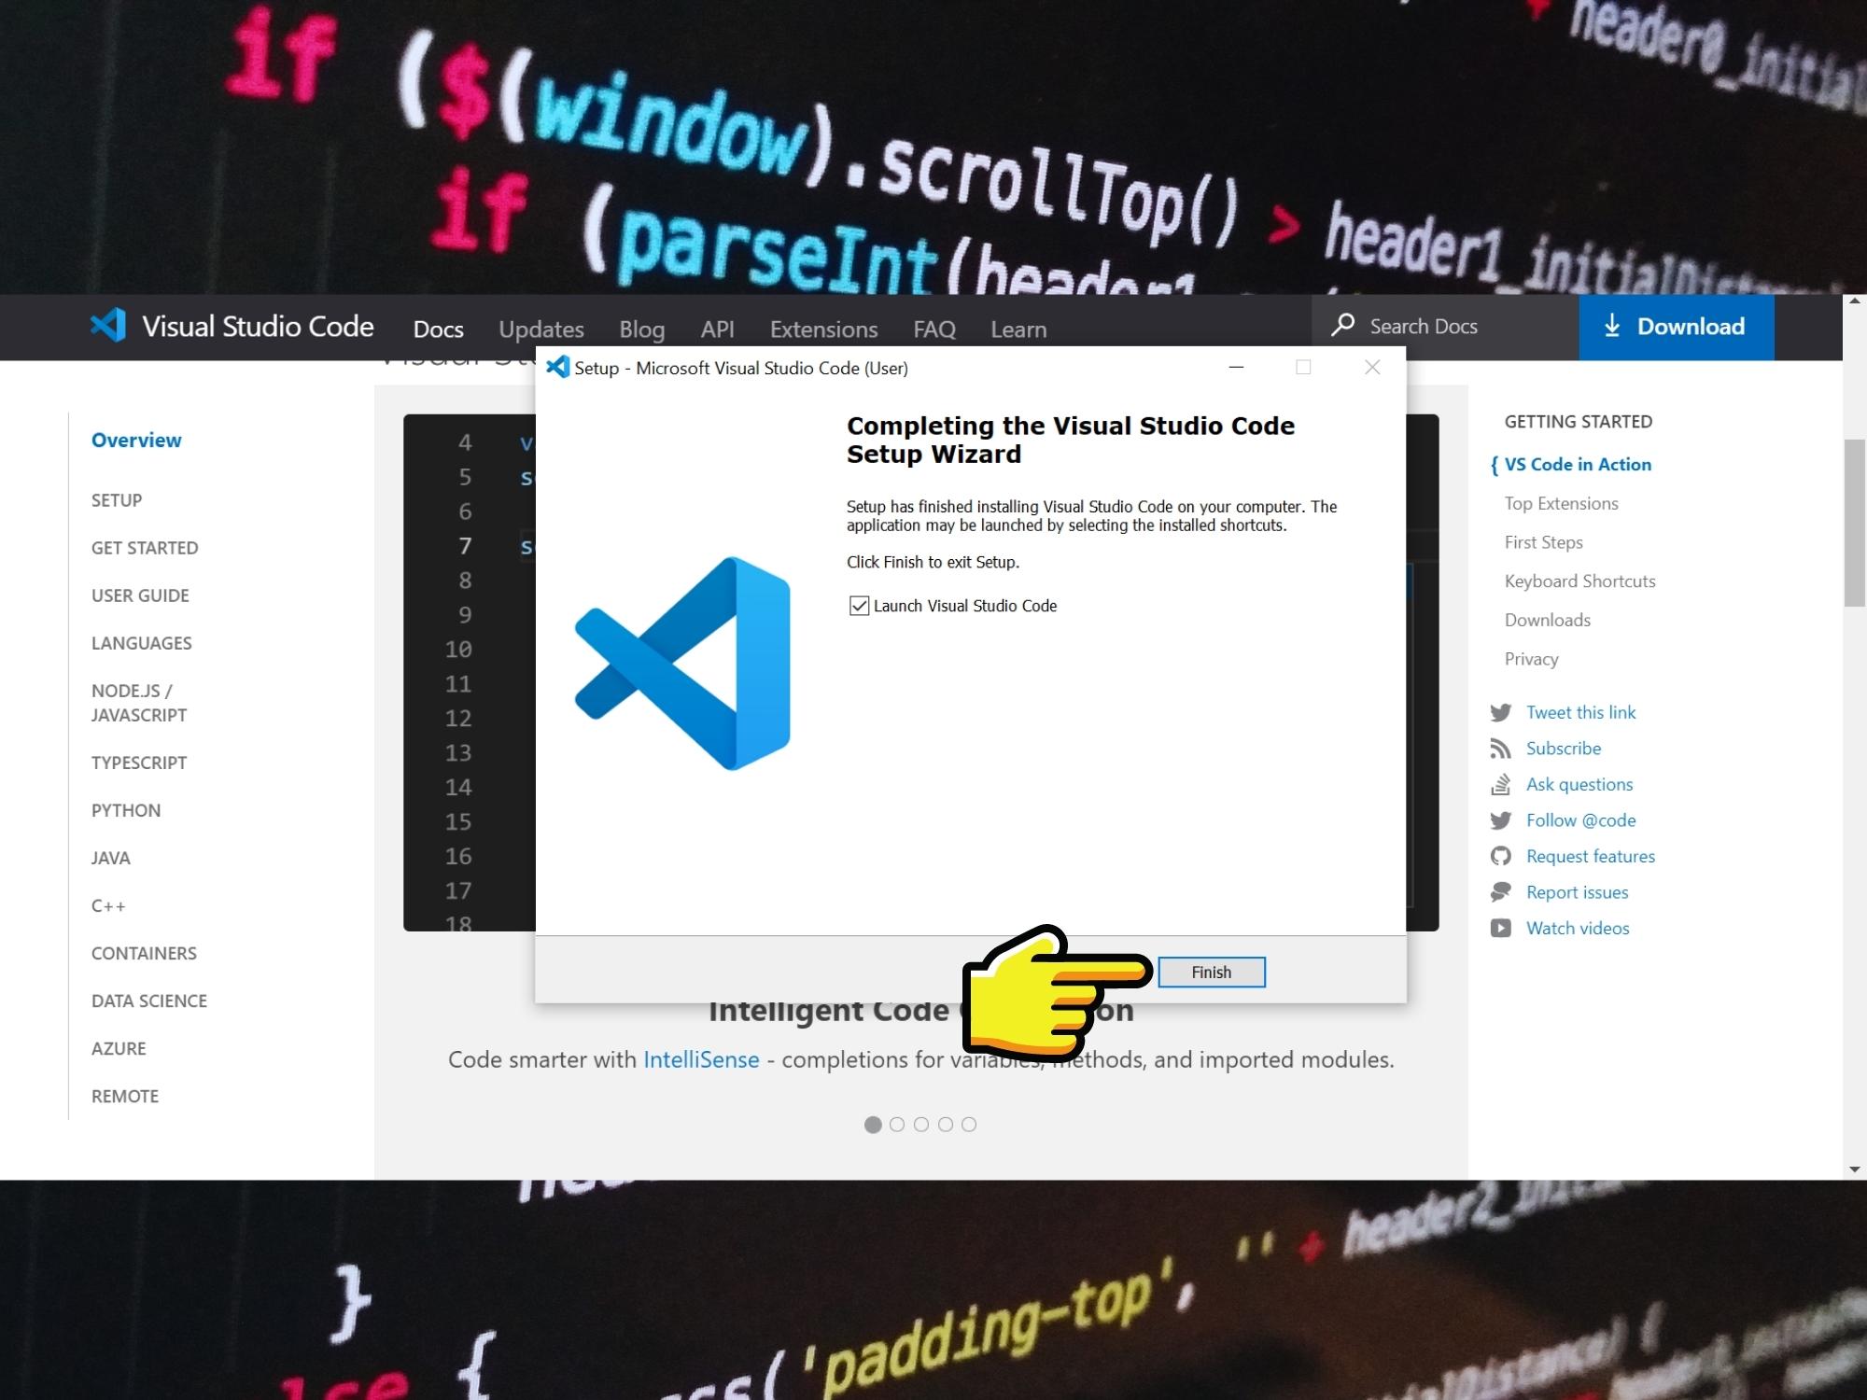This screenshot has height=1400, width=1867.
Task: Uncheck Launch Visual Studio Code checkbox
Action: (859, 606)
